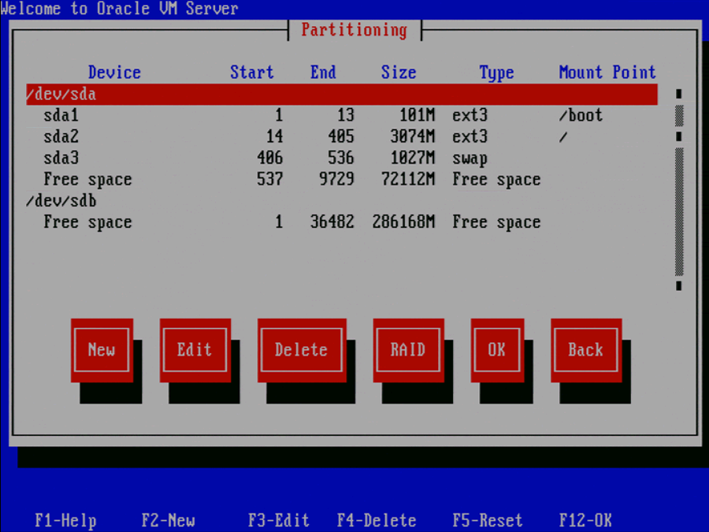Click the Edit partition button

195,350
